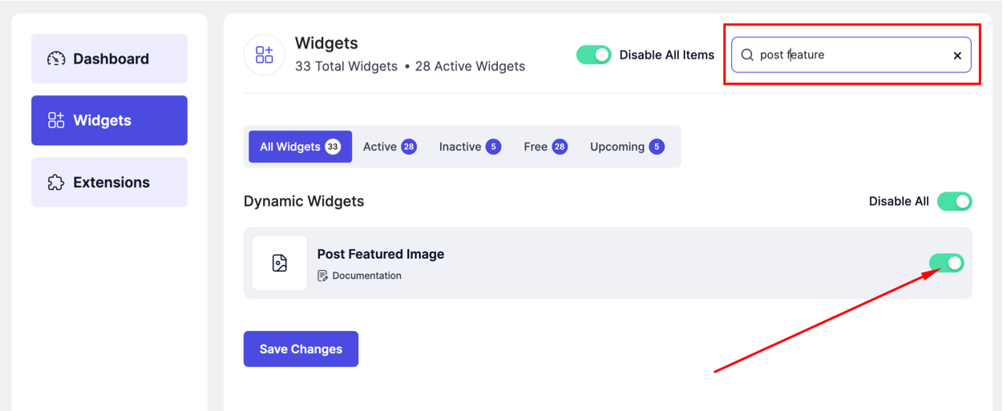Click the Post Featured Image widget icon
This screenshot has width=1003, height=411.
(x=280, y=263)
